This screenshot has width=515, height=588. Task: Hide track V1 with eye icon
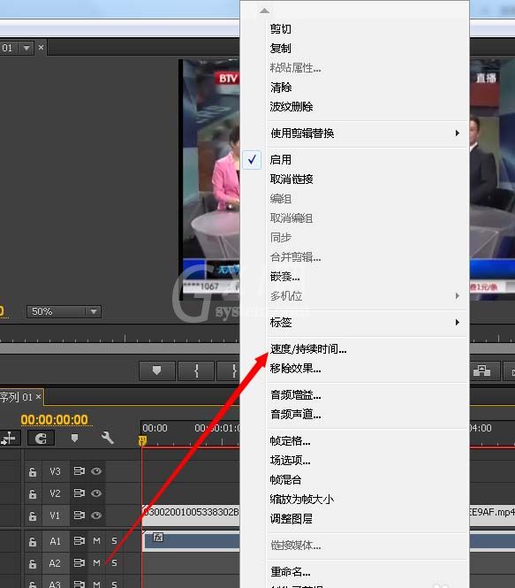(96, 515)
